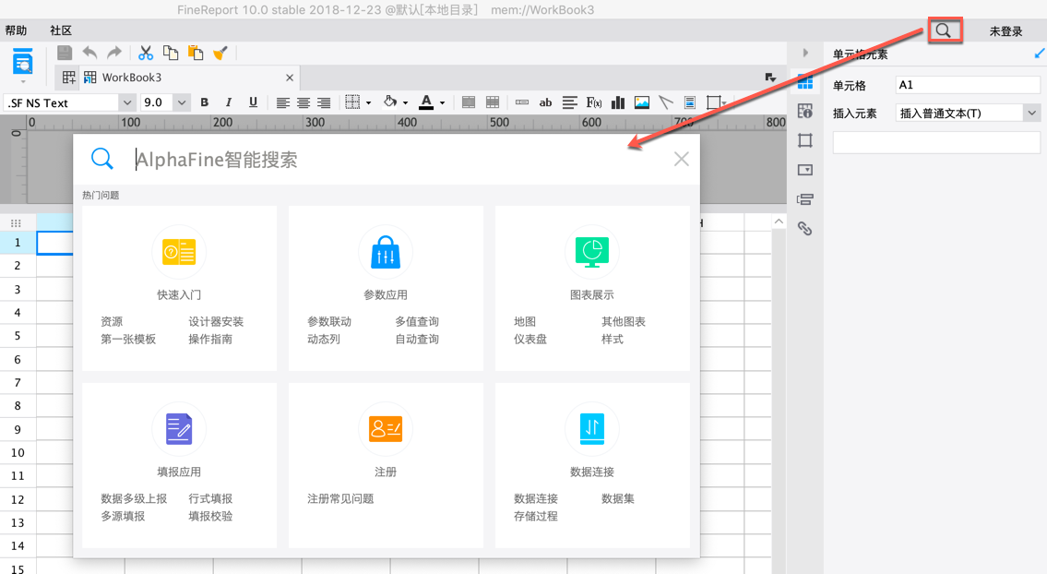
Task: Insert image picture icon
Action: (x=642, y=102)
